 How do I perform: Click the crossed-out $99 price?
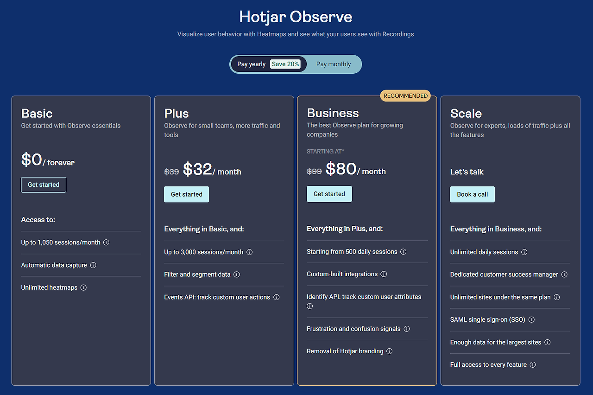tap(315, 171)
